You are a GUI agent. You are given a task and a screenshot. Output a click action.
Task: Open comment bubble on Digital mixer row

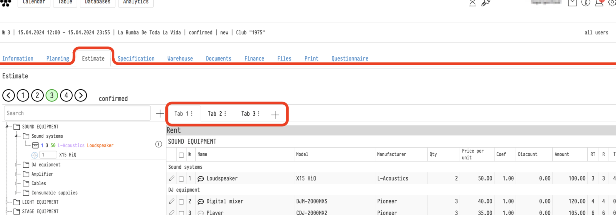tap(200, 201)
